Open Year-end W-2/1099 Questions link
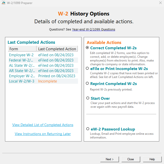164x164 pixels. click(x=93, y=29)
